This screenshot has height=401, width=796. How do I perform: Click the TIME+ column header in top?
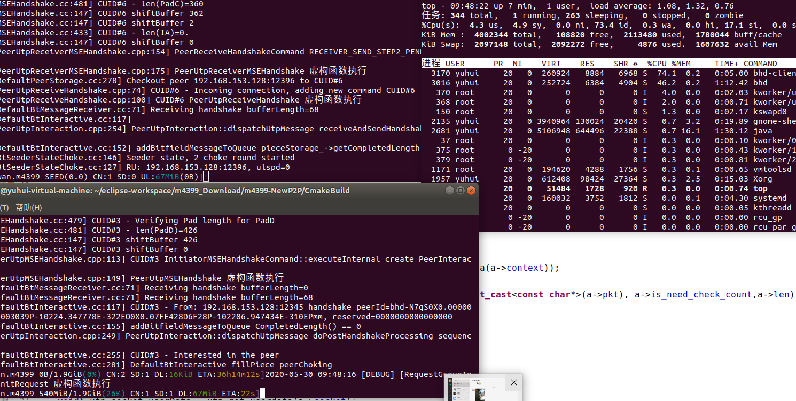[727, 64]
